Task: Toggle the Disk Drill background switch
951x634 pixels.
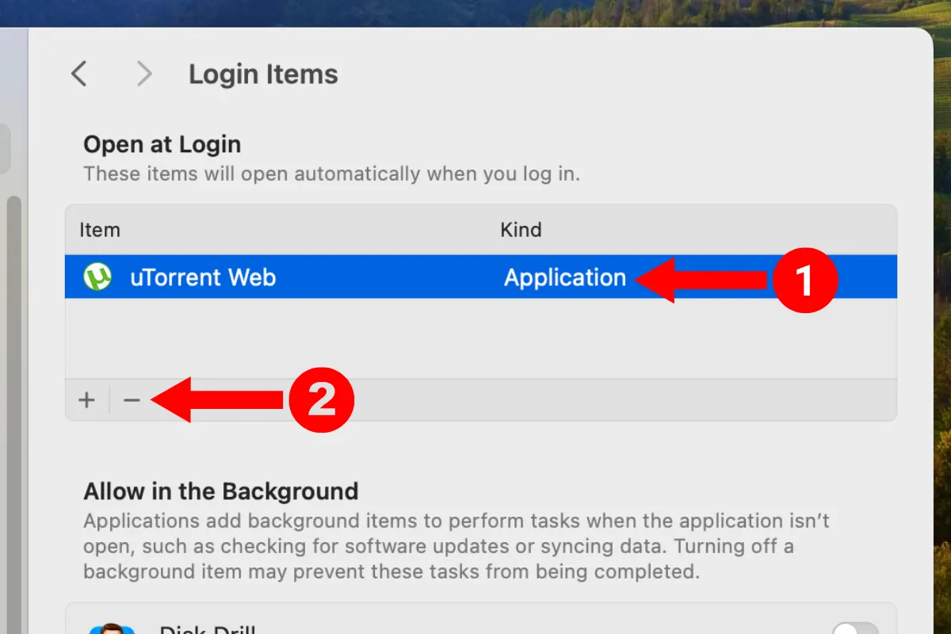Action: (x=854, y=629)
